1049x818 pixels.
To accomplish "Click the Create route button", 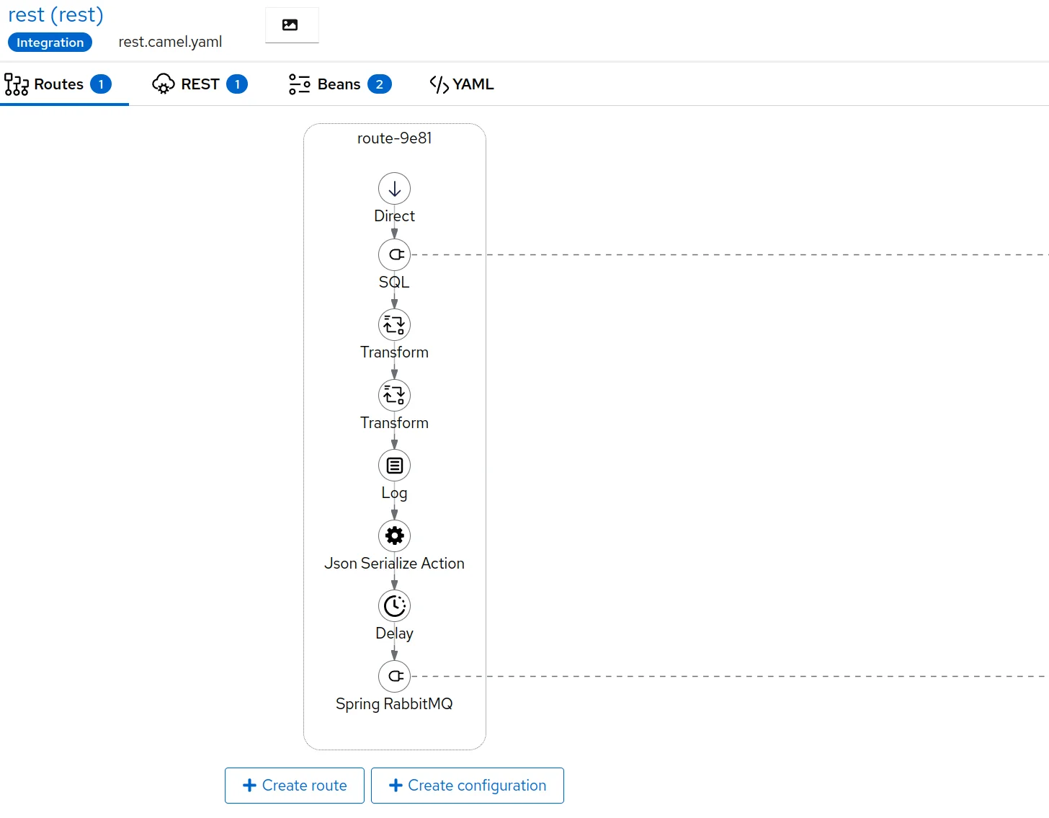I will [295, 786].
